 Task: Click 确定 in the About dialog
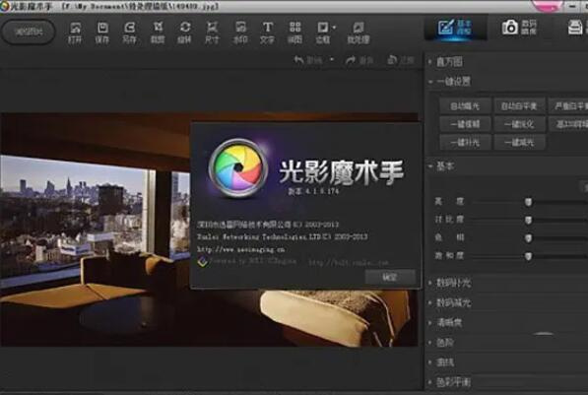(x=390, y=277)
